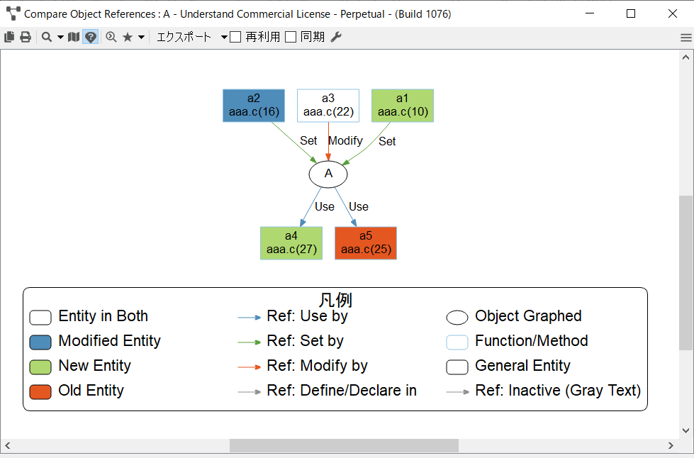This screenshot has width=694, height=458.
Task: Open the hamburger menu icon
Action: 685,38
